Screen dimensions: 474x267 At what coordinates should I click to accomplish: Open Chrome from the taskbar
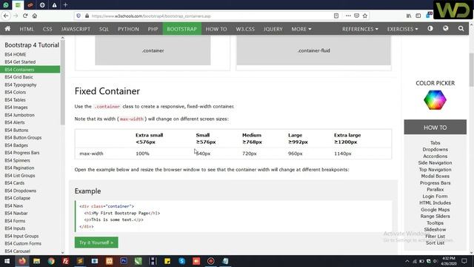tap(51, 261)
